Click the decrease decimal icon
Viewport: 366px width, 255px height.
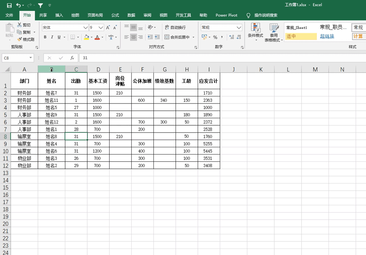(239, 37)
